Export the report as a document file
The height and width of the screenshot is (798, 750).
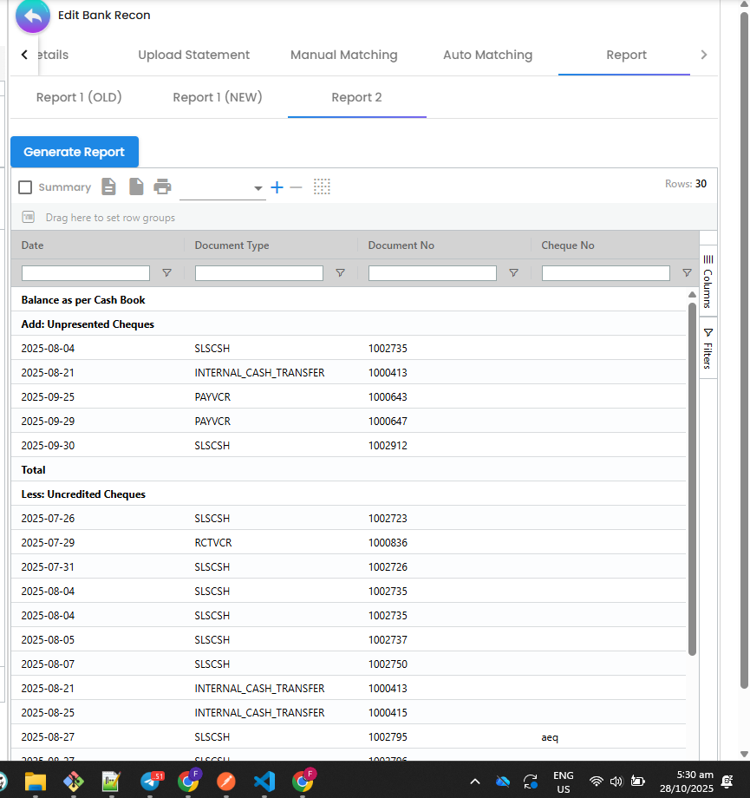pyautogui.click(x=136, y=186)
